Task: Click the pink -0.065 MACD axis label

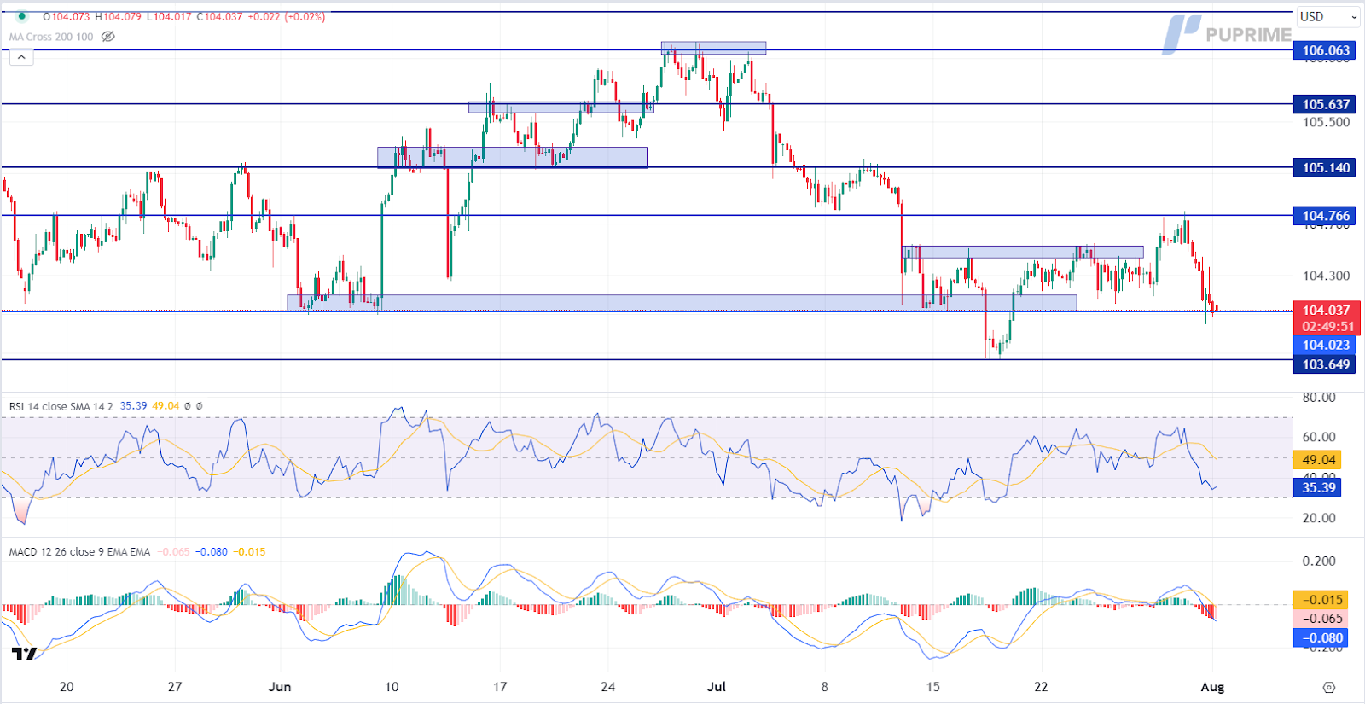Action: 1321,619
